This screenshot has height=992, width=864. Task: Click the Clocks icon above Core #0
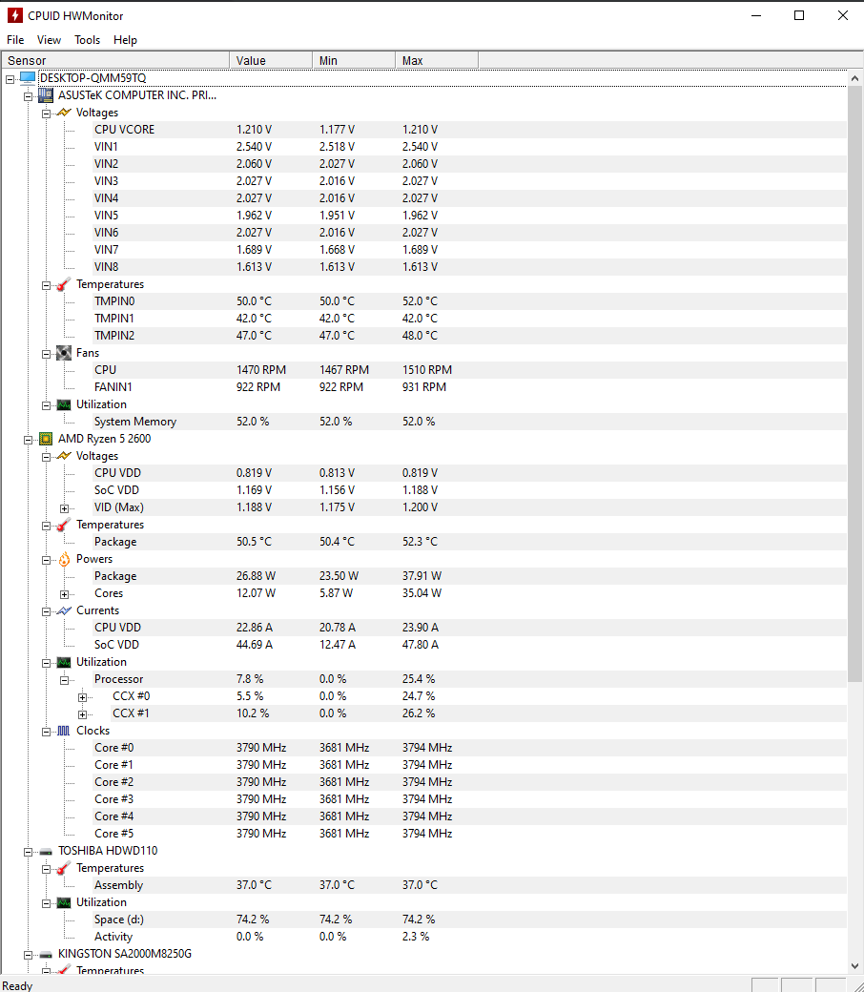coord(63,730)
